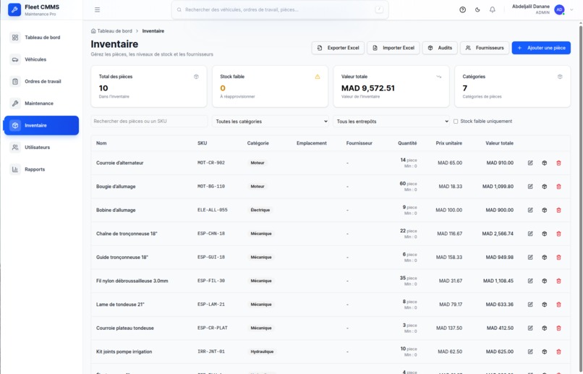
Task: Expand the user account chevron
Action: 571,9
